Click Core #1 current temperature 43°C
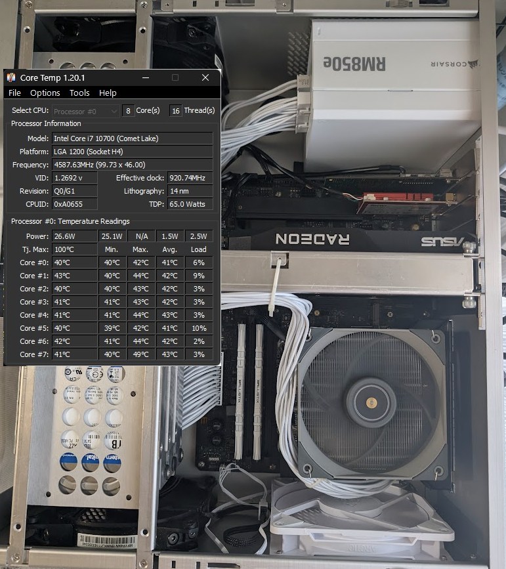 click(x=75, y=276)
